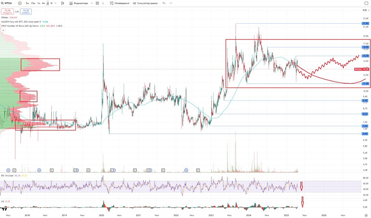
Task: Click the add symbol plus icon
Action: [x=20, y=3]
